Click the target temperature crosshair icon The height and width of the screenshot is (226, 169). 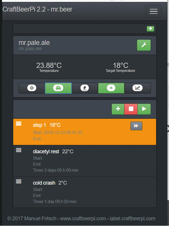[x=32, y=88]
